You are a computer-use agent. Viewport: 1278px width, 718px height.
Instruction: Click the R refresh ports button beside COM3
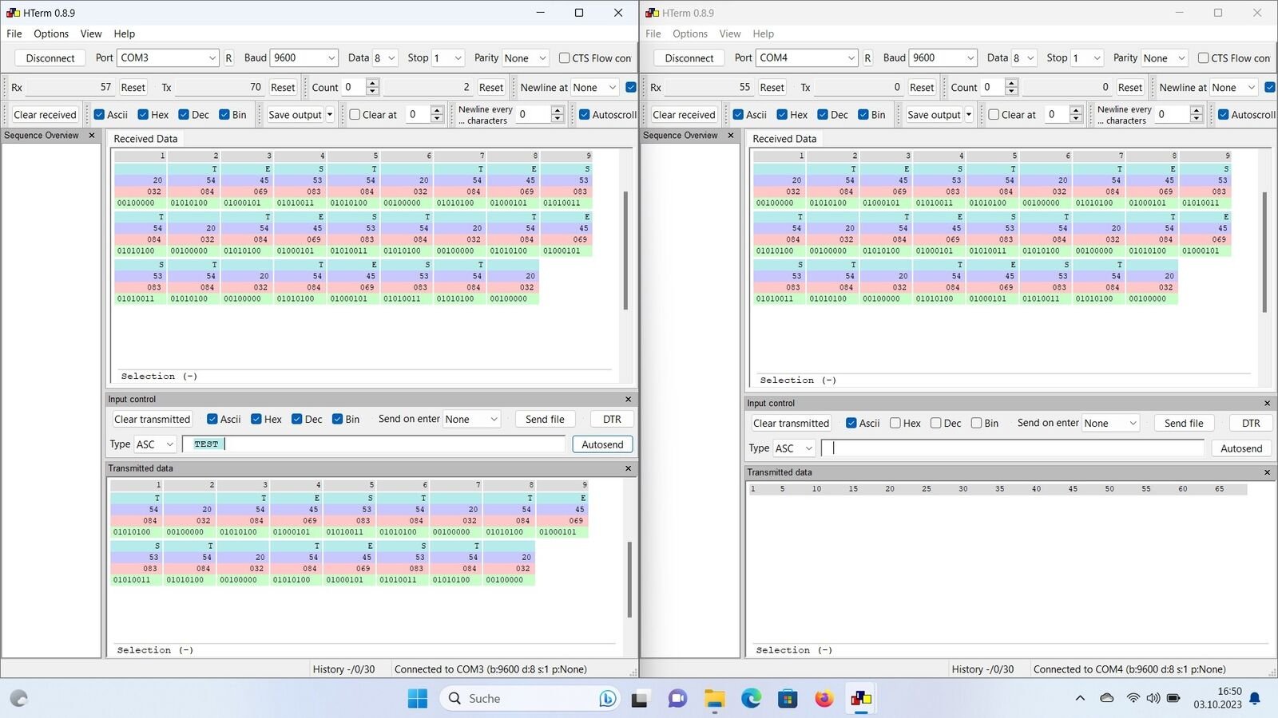[228, 58]
